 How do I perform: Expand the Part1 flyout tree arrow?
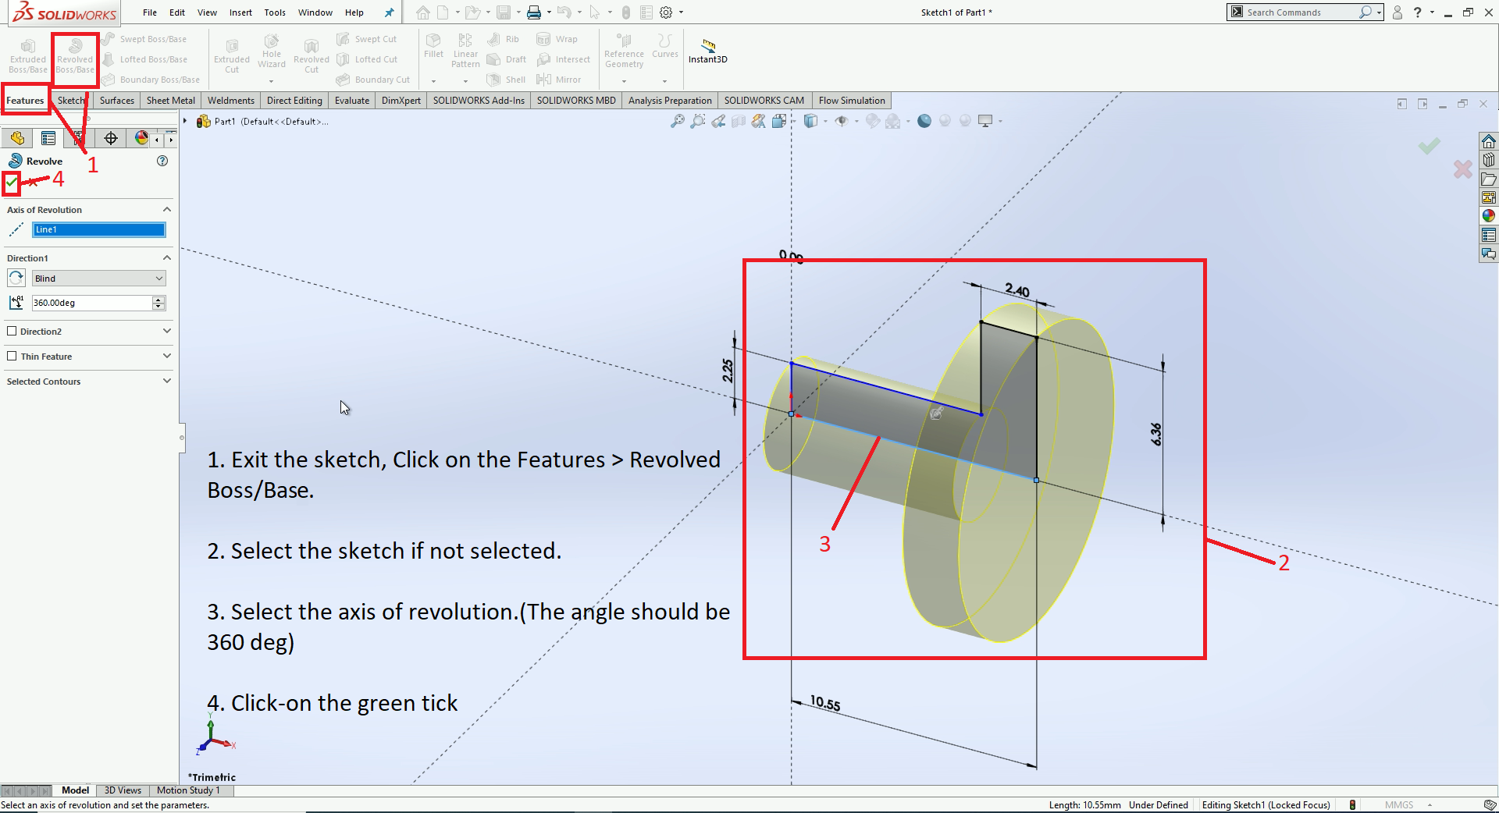[185, 121]
